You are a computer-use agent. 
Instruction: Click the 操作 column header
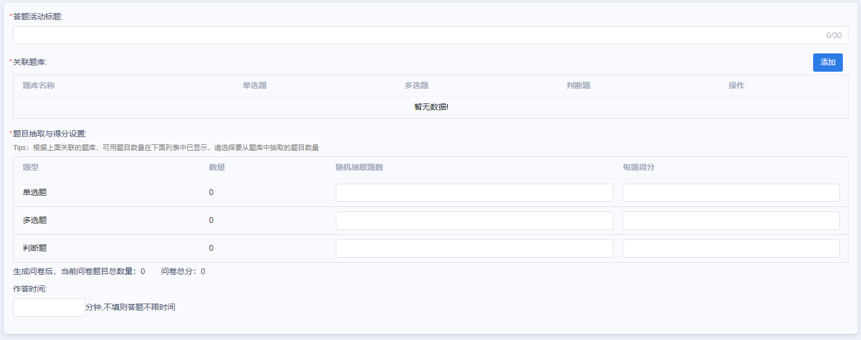[x=736, y=86]
